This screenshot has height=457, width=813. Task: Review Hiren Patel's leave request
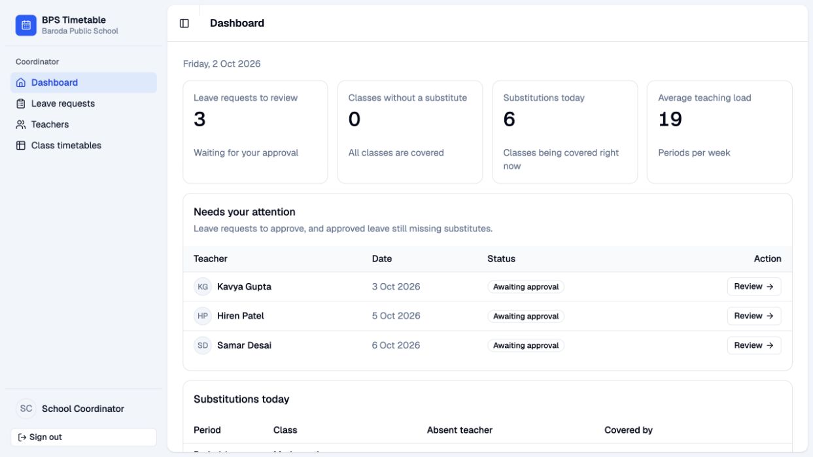pos(754,316)
